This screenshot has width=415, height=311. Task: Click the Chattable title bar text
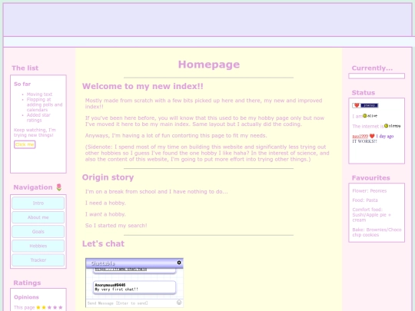click(103, 263)
